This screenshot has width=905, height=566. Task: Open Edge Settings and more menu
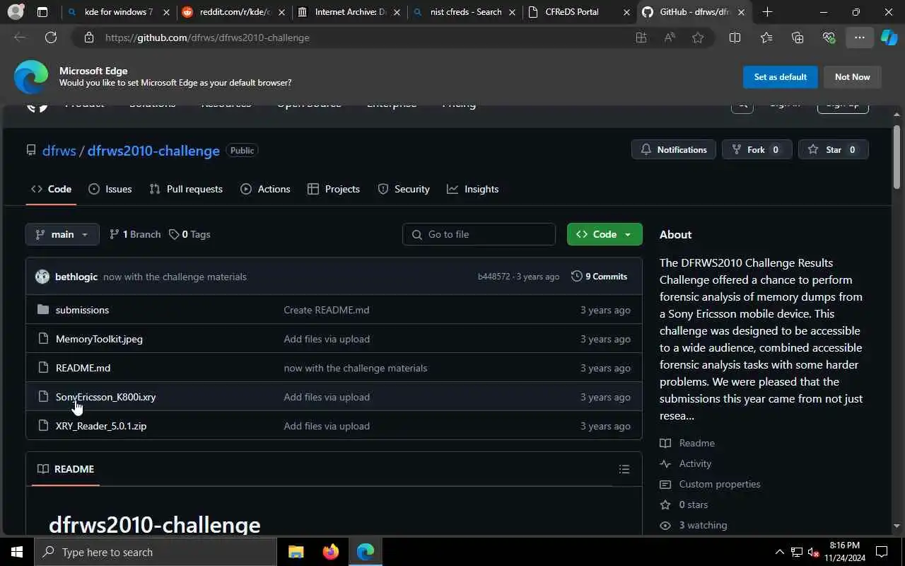coord(860,37)
